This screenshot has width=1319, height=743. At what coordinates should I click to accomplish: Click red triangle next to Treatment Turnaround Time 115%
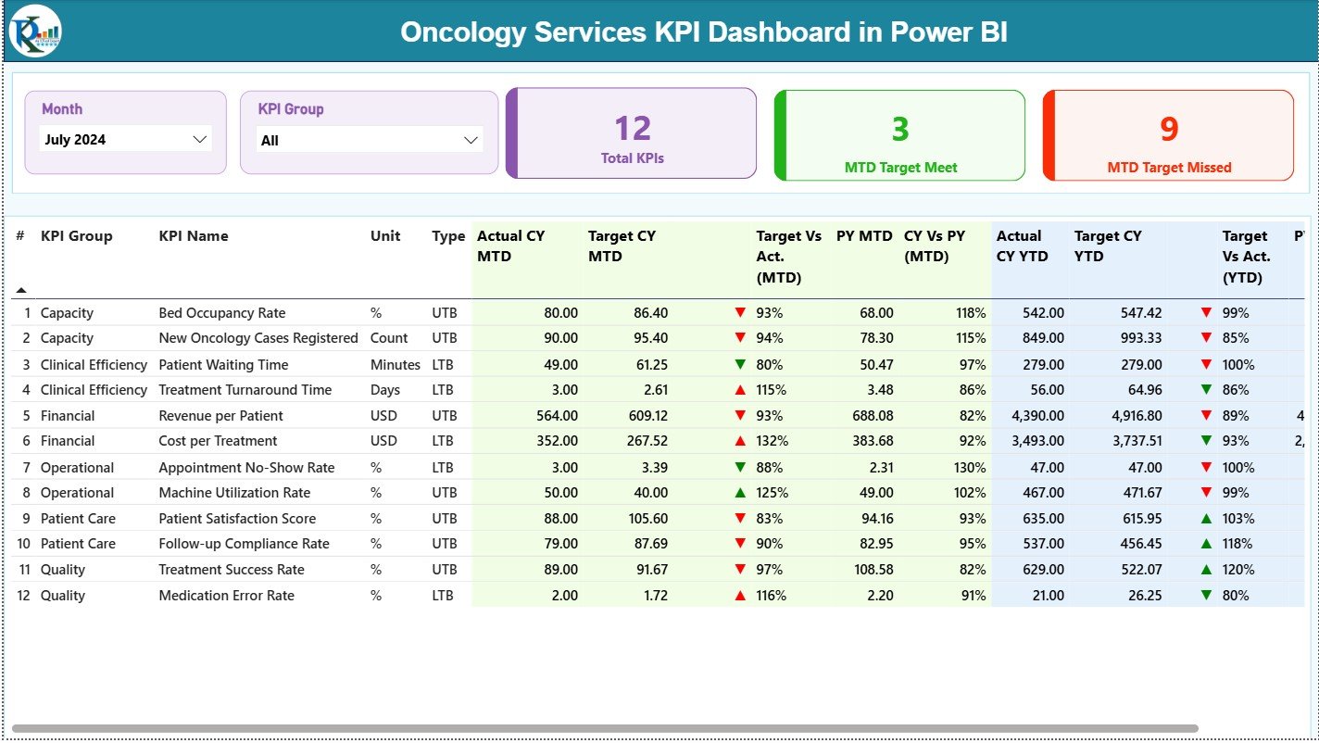pos(740,390)
